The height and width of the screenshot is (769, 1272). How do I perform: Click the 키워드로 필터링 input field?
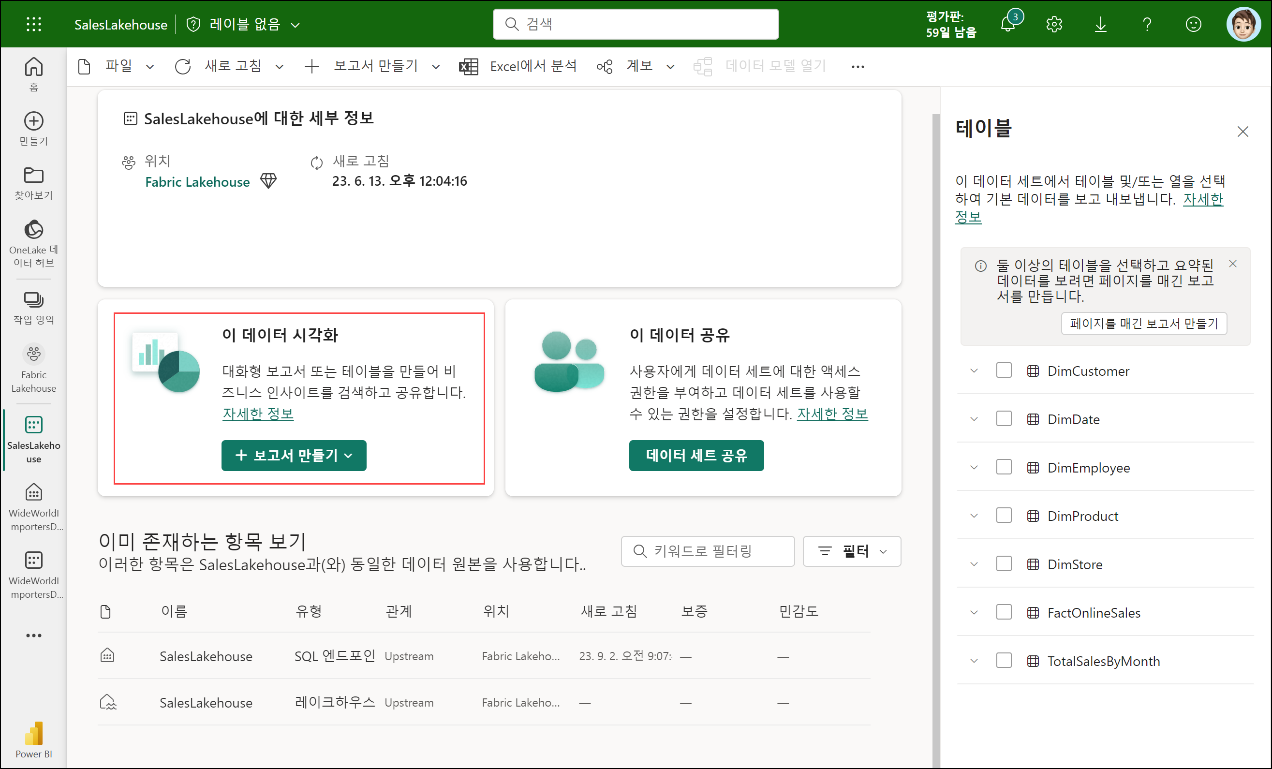pyautogui.click(x=707, y=551)
